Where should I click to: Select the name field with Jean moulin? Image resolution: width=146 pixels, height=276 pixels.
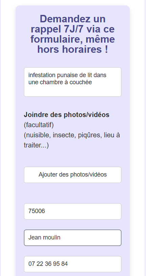[x=72, y=238]
